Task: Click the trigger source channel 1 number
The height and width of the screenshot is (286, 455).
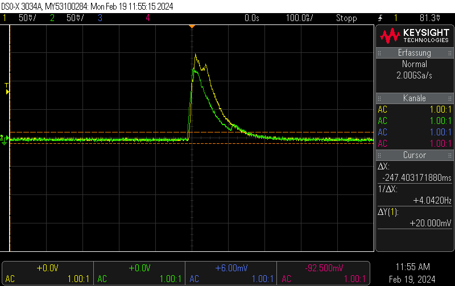Action: pyautogui.click(x=395, y=18)
